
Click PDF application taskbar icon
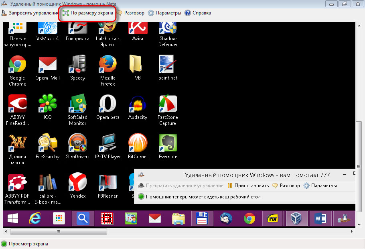(273, 219)
